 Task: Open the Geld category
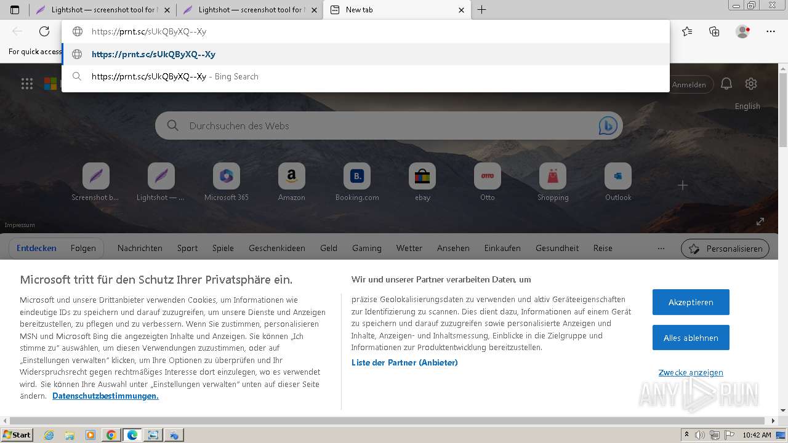point(329,249)
